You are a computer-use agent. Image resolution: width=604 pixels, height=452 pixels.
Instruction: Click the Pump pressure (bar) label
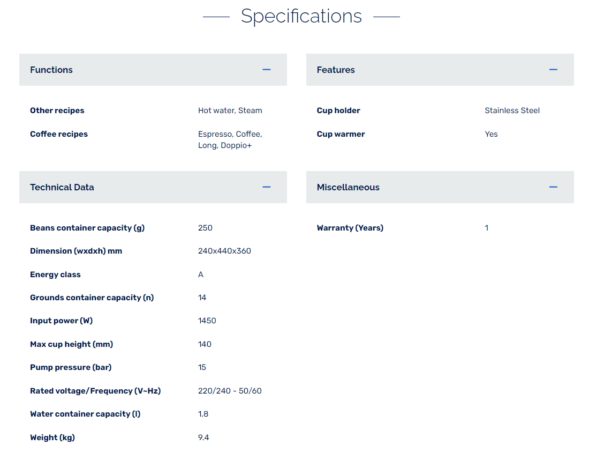[71, 367]
